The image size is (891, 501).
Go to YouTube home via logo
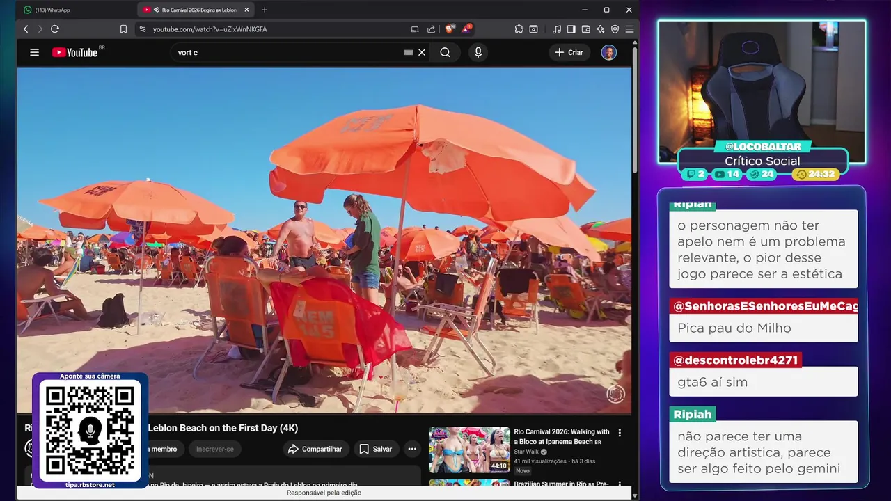pyautogui.click(x=77, y=52)
